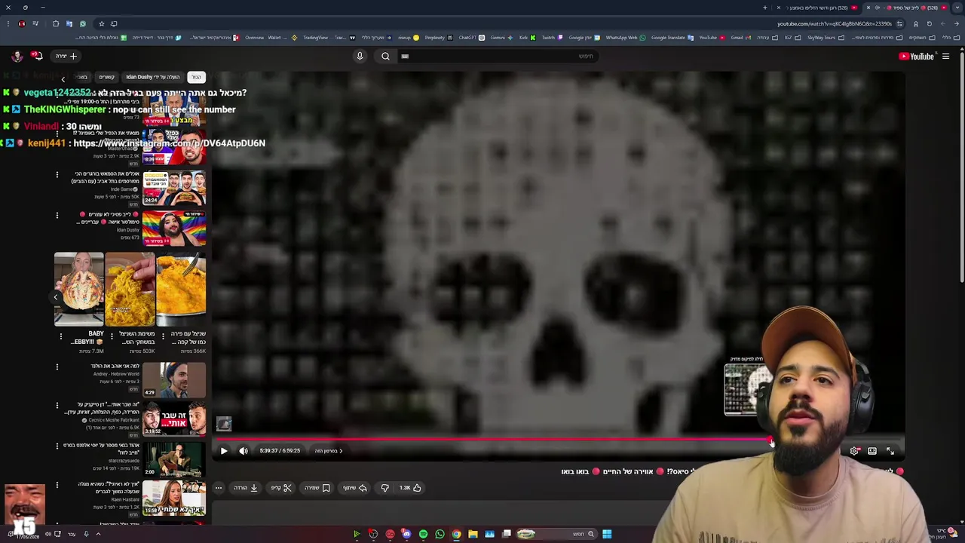Image resolution: width=965 pixels, height=543 pixels.
Task: Enter fullscreen video mode
Action: 890,451
